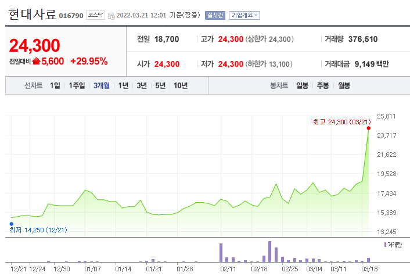
Task: Click the tall volume bar at 02/11
Action: 221,253
